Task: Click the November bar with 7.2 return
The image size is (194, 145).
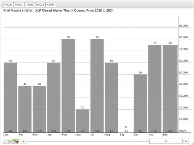Action: coord(155,89)
